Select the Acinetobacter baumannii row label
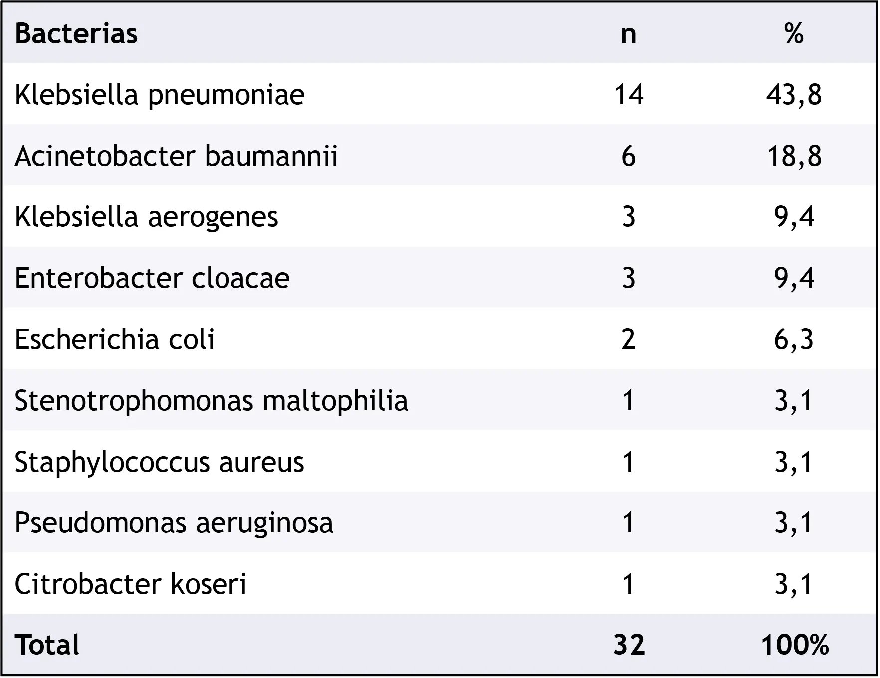880x678 pixels. click(x=177, y=156)
